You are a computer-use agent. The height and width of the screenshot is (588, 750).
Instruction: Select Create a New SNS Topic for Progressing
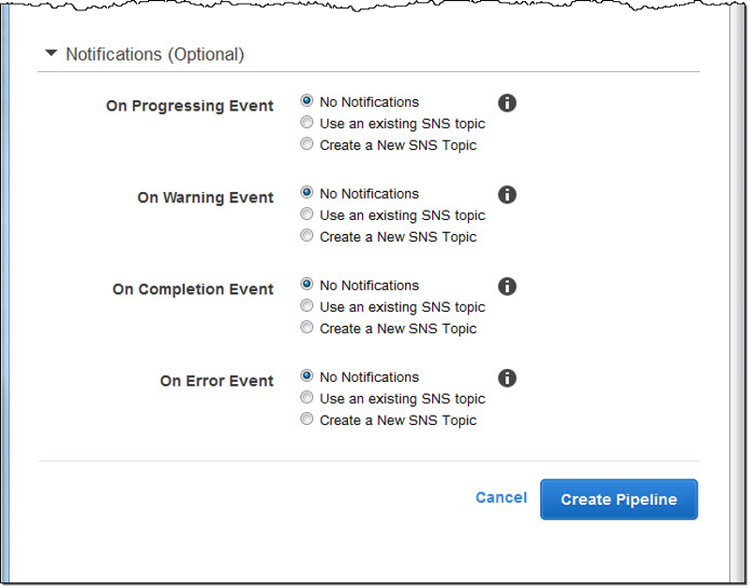pyautogui.click(x=307, y=144)
